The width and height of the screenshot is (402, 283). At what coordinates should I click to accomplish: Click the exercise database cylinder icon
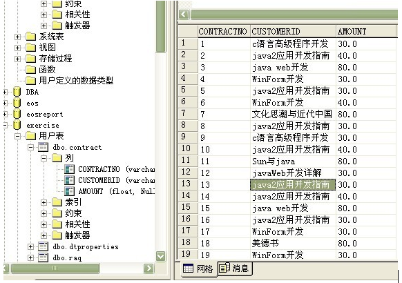pyautogui.click(x=17, y=125)
